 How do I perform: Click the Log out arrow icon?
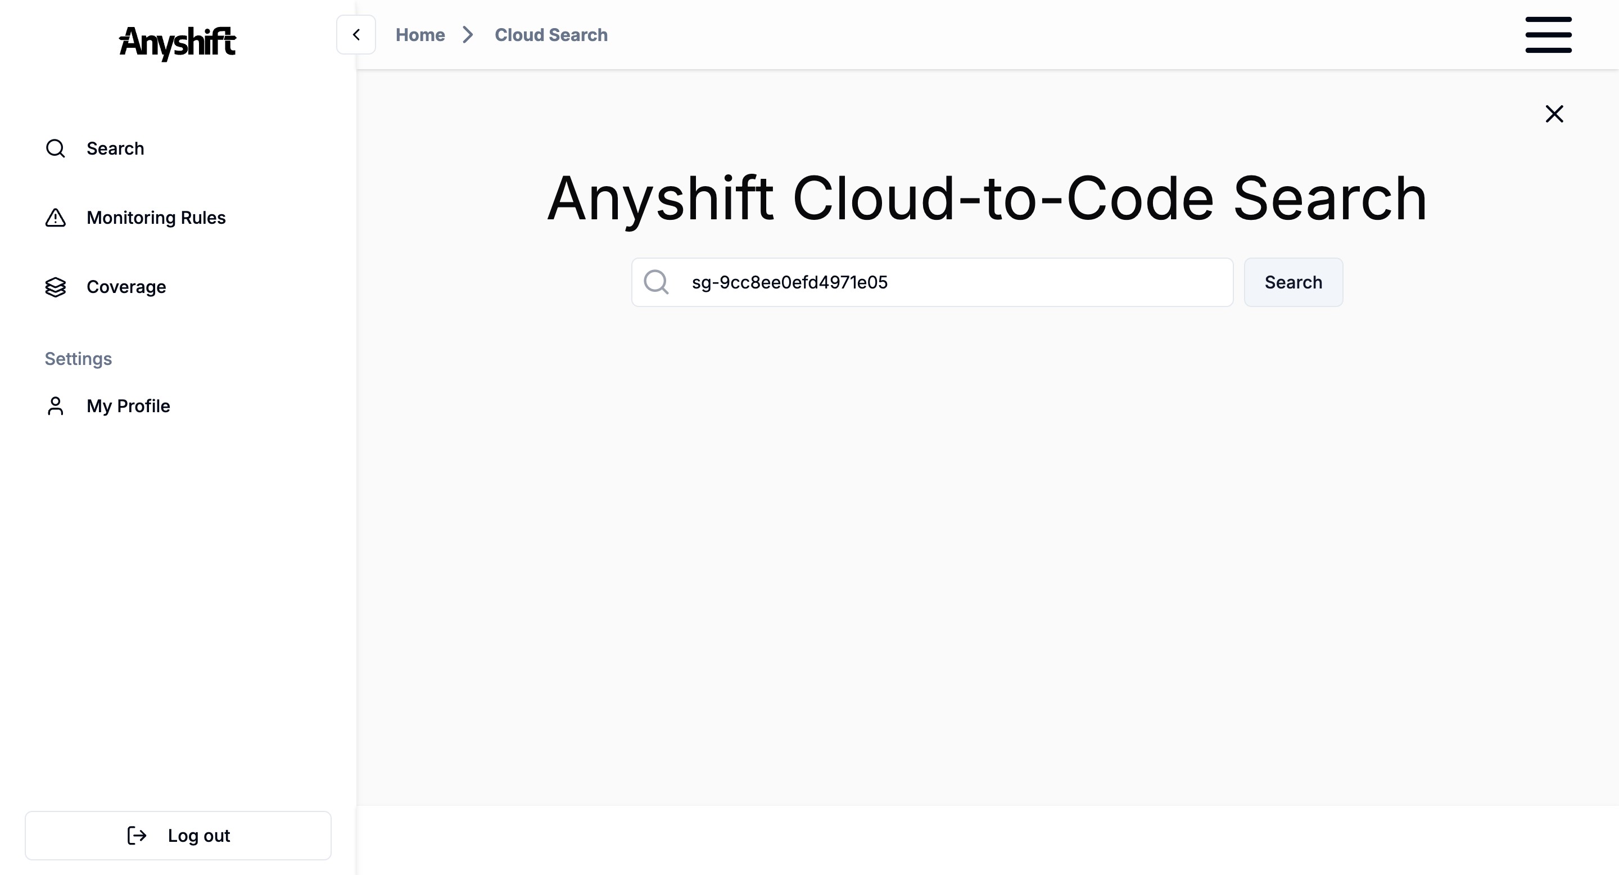click(137, 836)
